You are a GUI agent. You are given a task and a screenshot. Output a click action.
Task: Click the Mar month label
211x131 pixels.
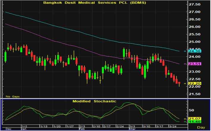131,129
